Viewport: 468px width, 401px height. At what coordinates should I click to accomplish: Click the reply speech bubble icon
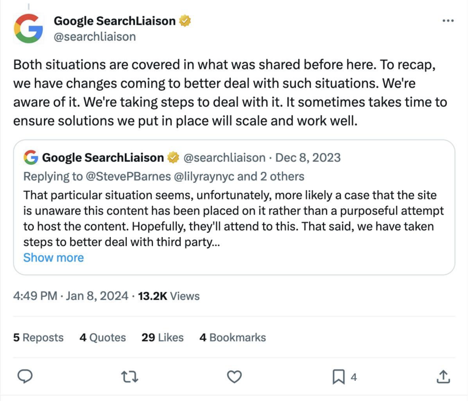[25, 376]
